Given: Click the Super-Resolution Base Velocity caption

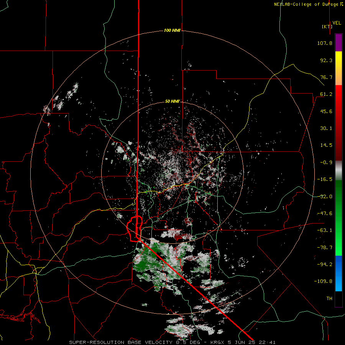Looking at the screenshot, I should pos(172,342).
